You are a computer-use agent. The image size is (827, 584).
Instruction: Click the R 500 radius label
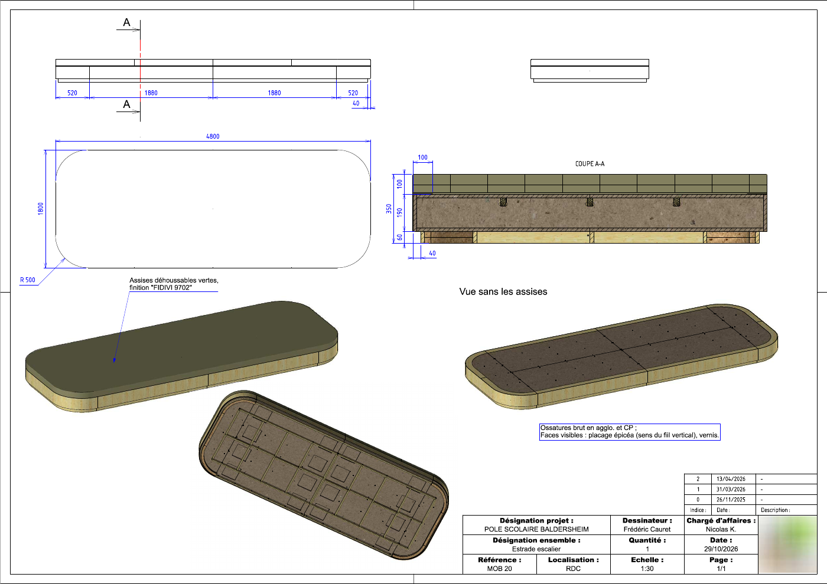[28, 280]
